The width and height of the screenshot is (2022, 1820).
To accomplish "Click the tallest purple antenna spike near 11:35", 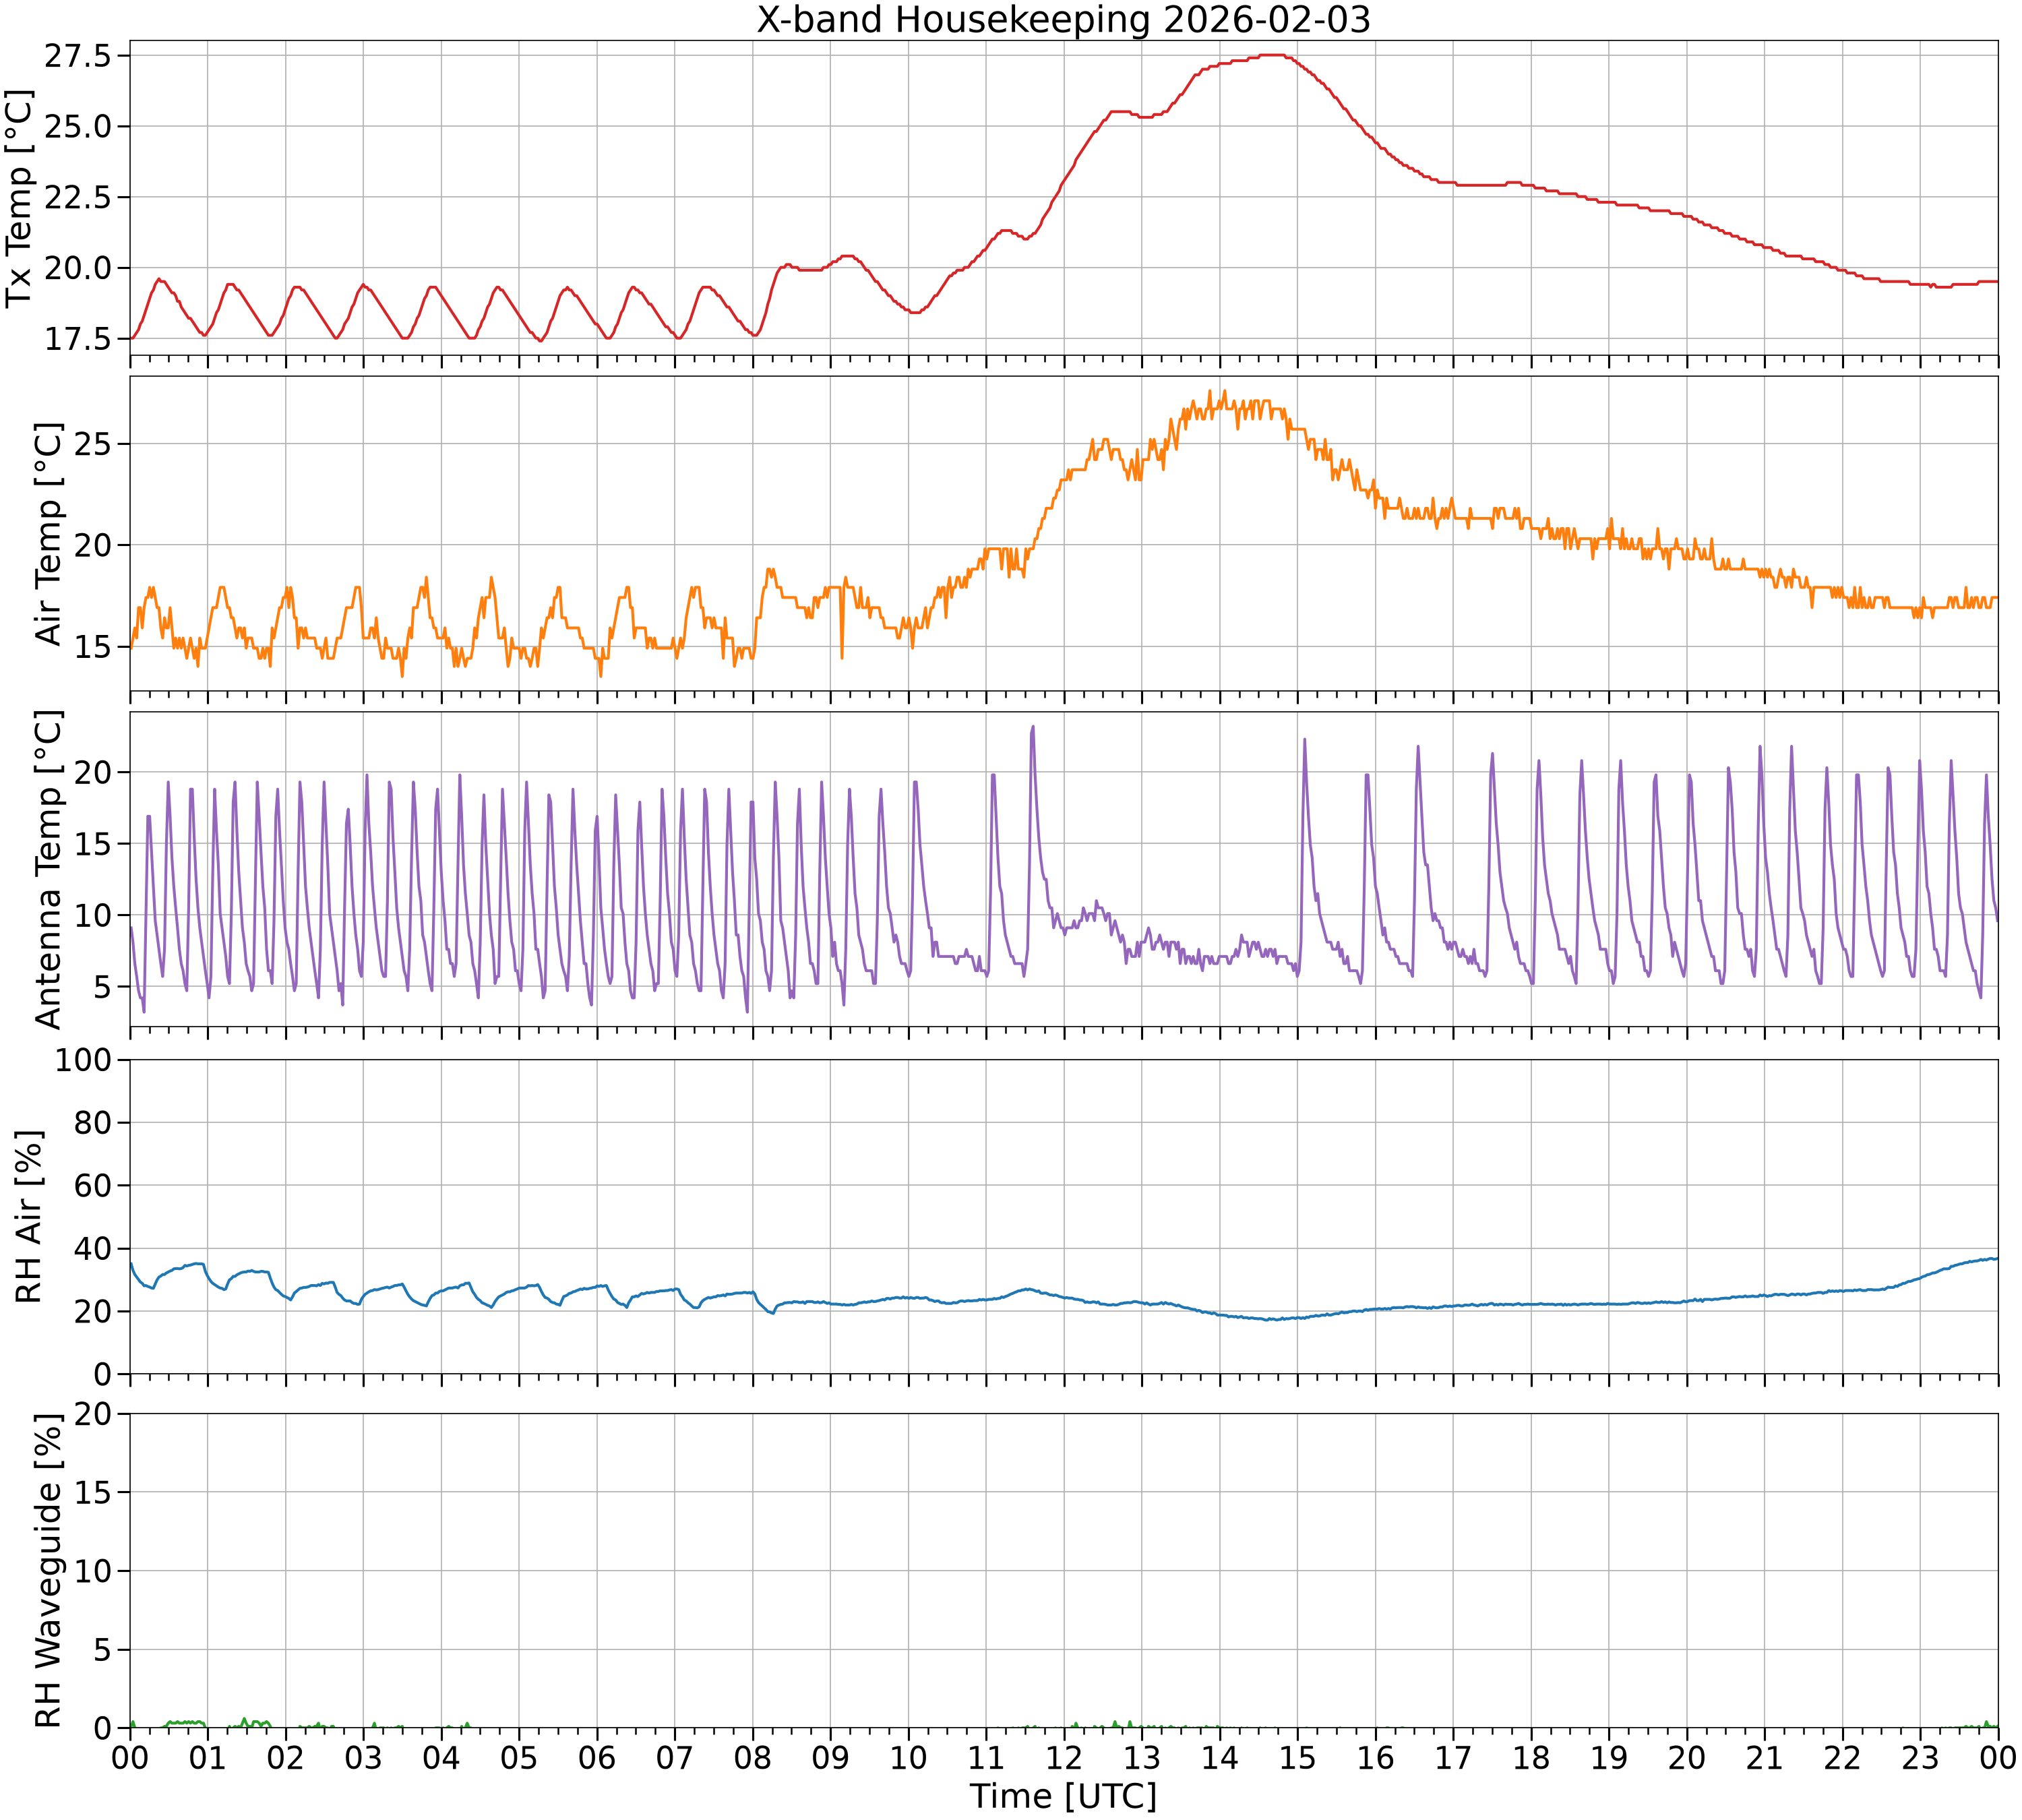I will coord(1033,727).
